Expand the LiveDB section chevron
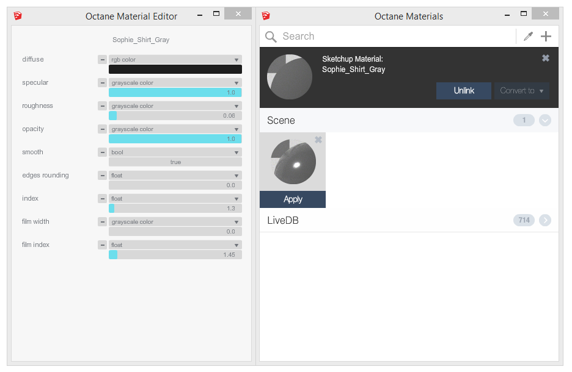The width and height of the screenshot is (572, 372). (545, 220)
